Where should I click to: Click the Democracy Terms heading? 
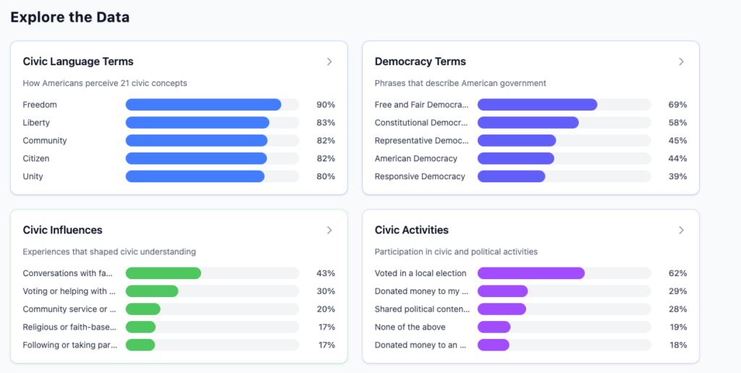tap(420, 61)
